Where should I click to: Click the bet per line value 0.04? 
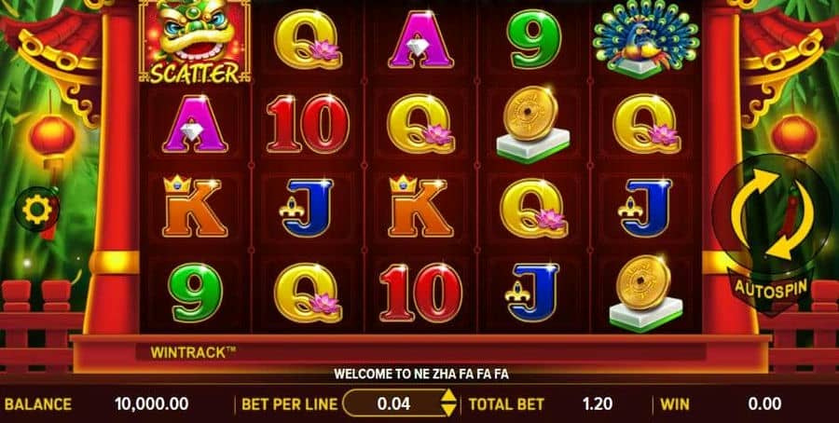tap(393, 403)
